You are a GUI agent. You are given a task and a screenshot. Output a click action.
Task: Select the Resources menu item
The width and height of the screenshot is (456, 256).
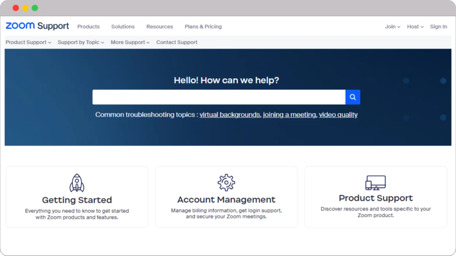point(159,27)
